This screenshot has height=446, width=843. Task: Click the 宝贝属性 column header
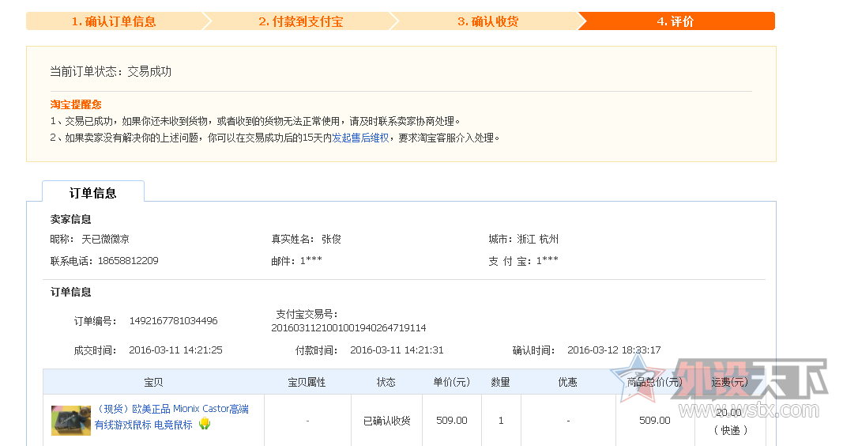[307, 382]
